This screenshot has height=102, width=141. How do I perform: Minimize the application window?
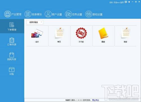[133, 2]
